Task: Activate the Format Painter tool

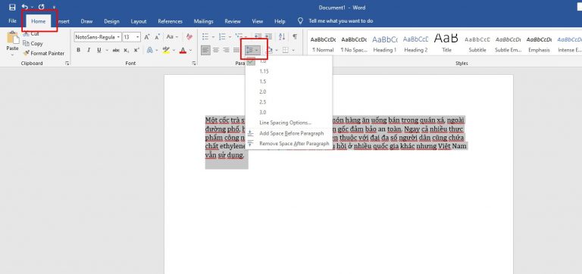Action: pyautogui.click(x=43, y=53)
